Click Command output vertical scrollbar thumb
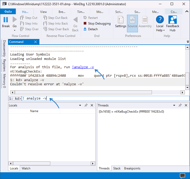The image size is (190, 179). point(187,79)
